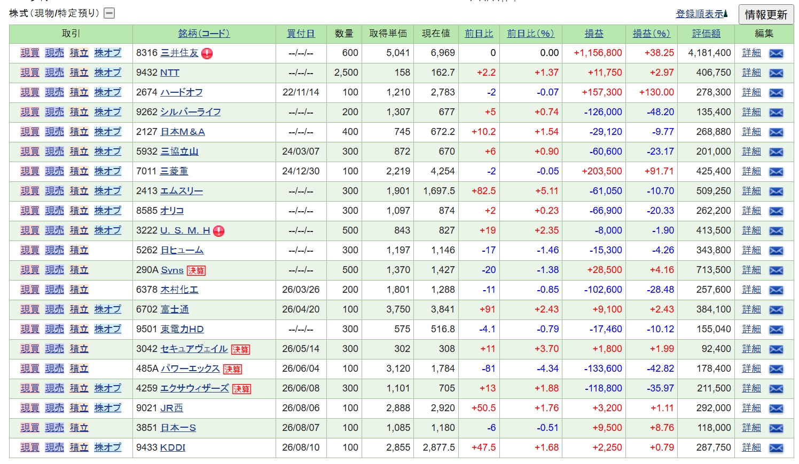Open the ハードオフ stock link
The height and width of the screenshot is (464, 799).
(x=182, y=92)
